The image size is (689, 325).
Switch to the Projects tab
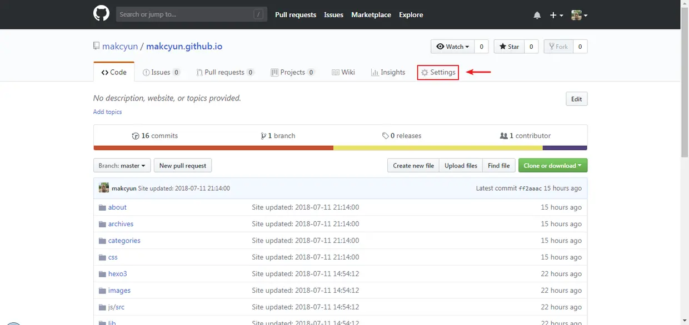coord(293,72)
